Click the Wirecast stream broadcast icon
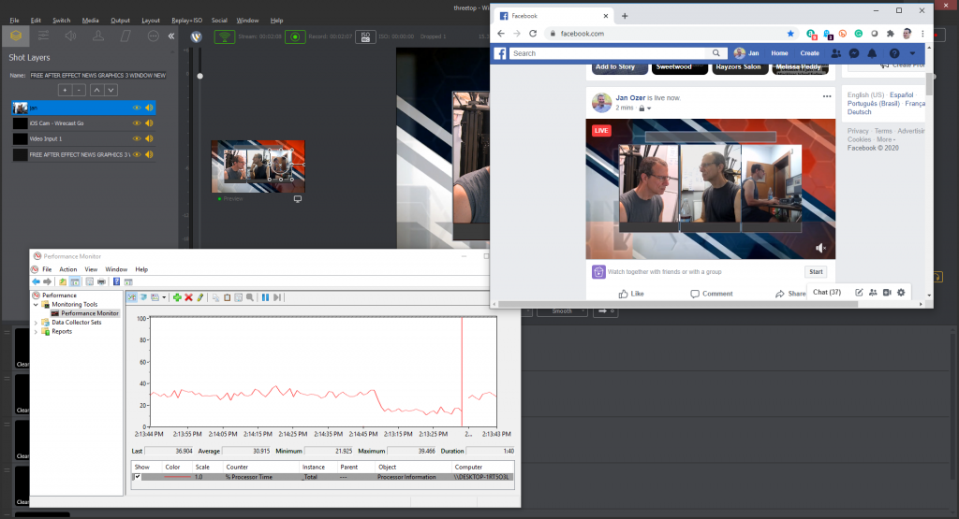The height and width of the screenshot is (519, 959). 225,36
